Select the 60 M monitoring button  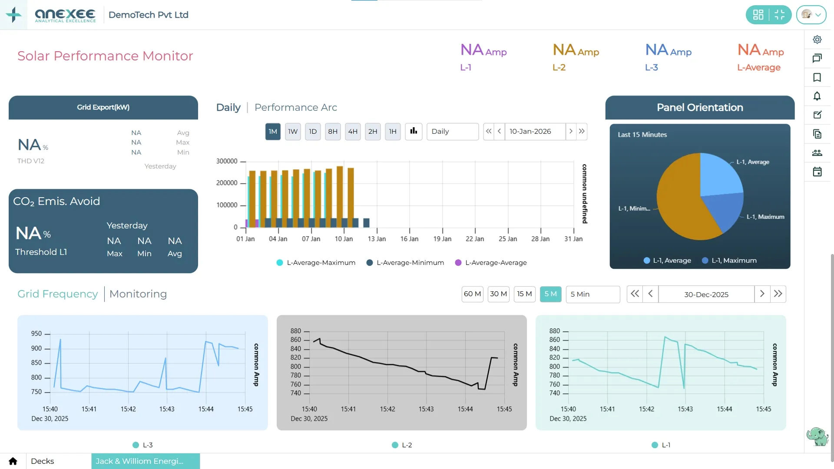472,294
